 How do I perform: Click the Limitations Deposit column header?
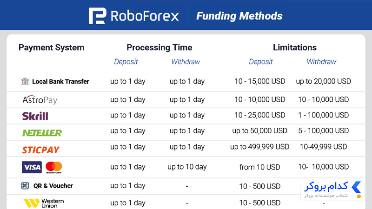[x=261, y=62]
